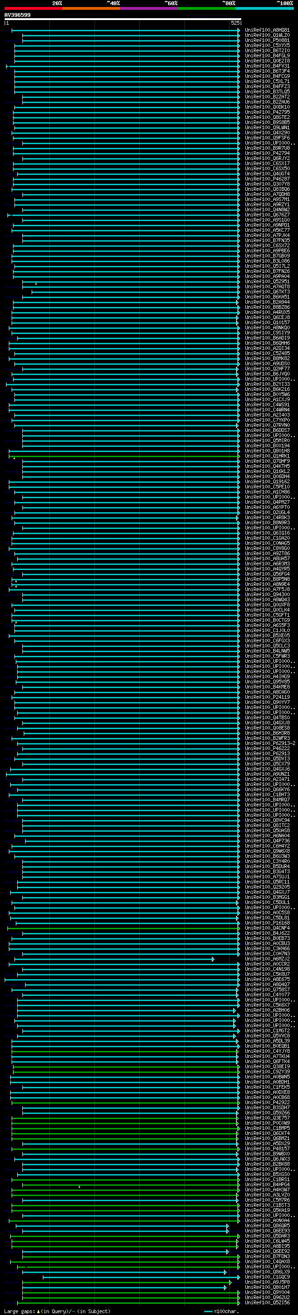Select hit label UniRef100_Q8IBQ6
Screen dimensions: 298x1315
267,189
